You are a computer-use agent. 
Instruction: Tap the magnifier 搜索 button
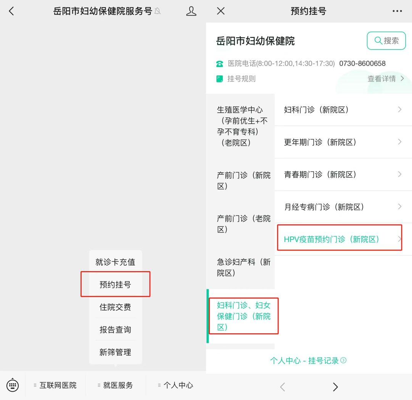386,41
